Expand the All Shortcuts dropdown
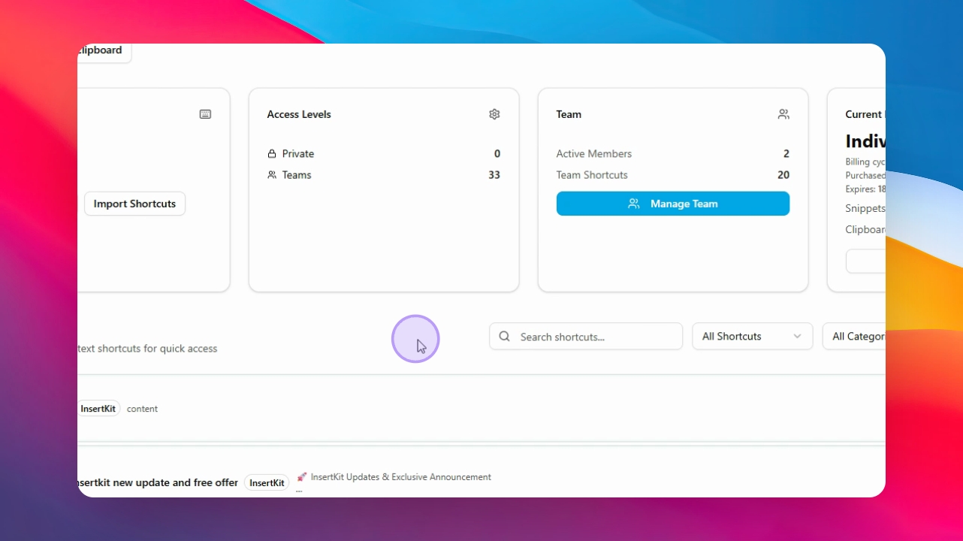 (x=753, y=337)
